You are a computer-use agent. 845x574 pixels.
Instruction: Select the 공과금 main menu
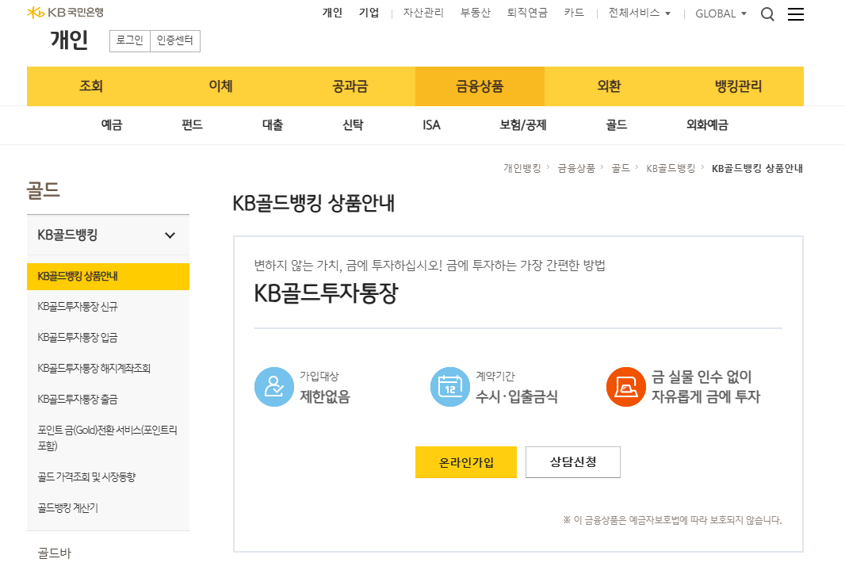[350, 86]
